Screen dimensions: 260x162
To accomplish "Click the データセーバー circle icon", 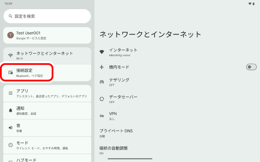I will (x=102, y=99).
